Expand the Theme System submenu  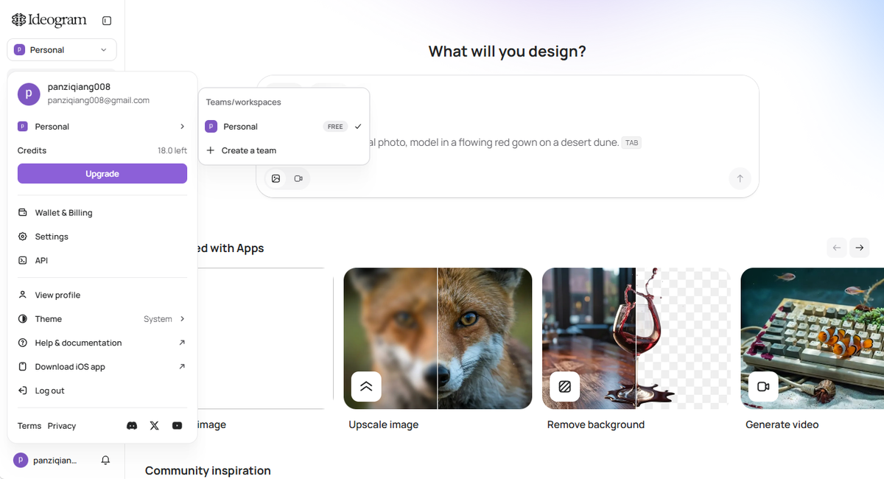click(x=102, y=319)
